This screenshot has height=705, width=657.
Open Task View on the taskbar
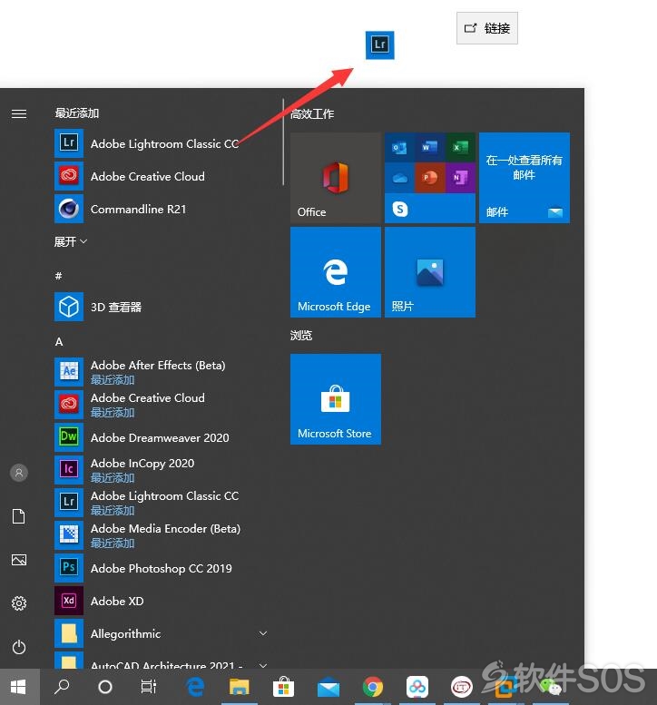pyautogui.click(x=149, y=687)
